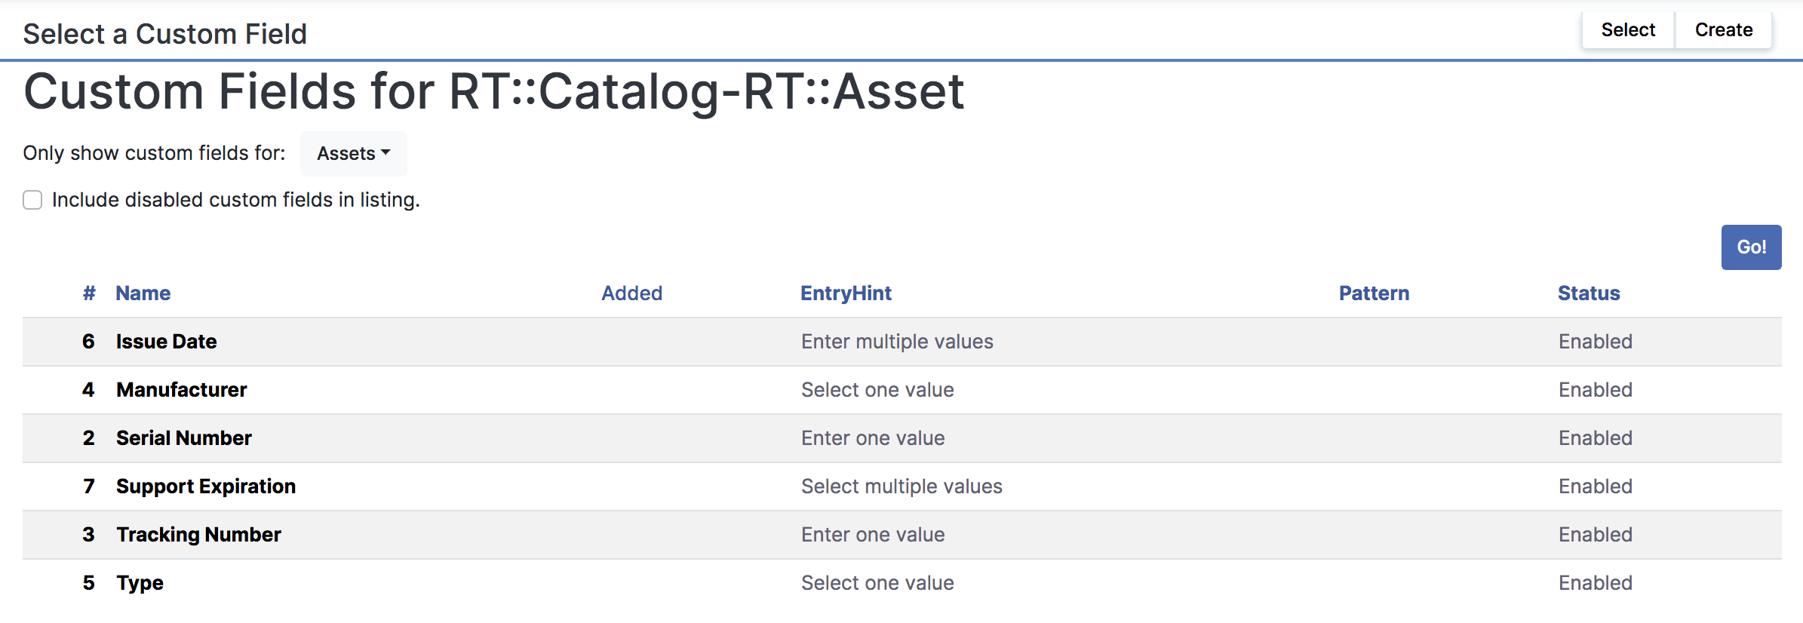The image size is (1803, 623).
Task: Sort by the EntryHint column header
Action: (845, 293)
